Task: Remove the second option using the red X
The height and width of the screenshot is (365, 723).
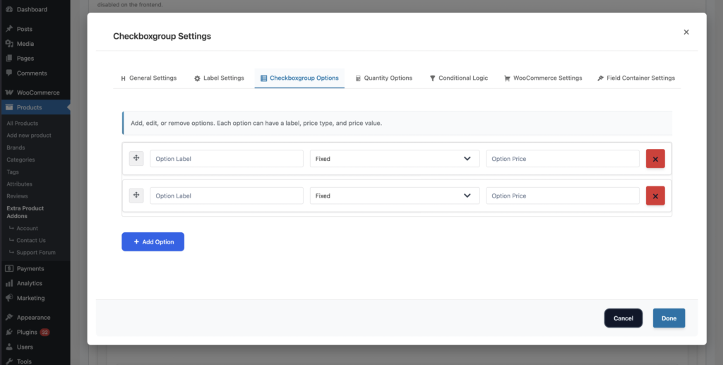Action: pyautogui.click(x=655, y=196)
